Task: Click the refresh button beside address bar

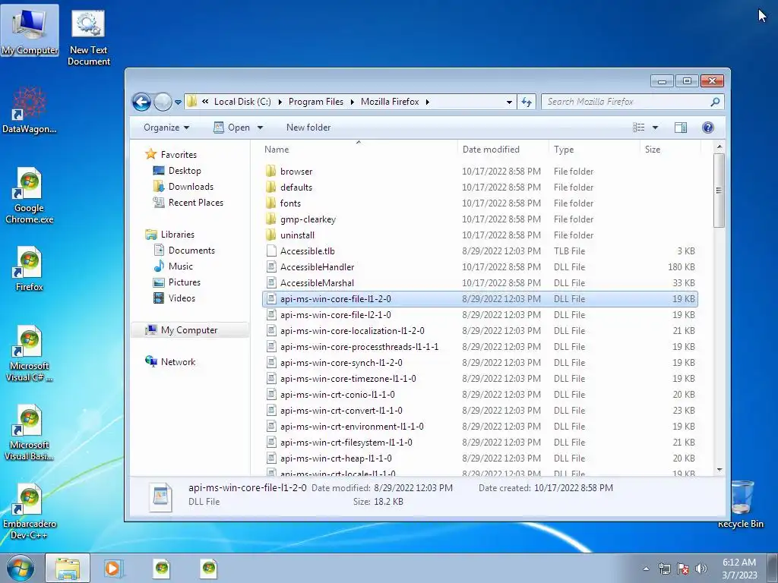Action: pos(526,102)
